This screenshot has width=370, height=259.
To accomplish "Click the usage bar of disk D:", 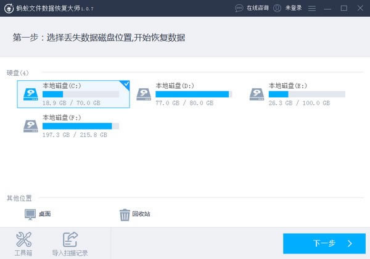I will click(194, 94).
